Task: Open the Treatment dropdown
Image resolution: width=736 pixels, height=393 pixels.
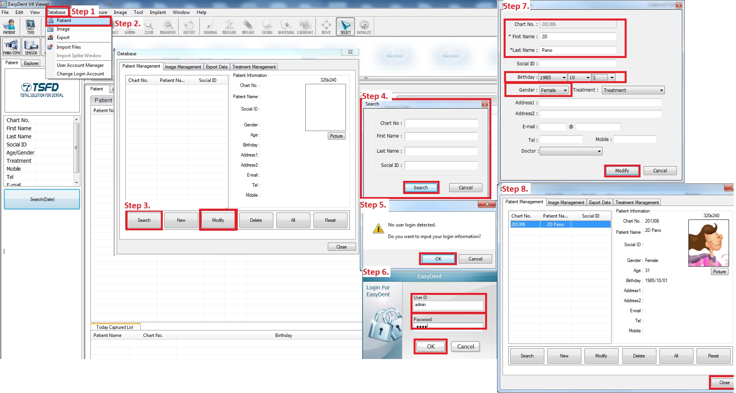Action: click(x=633, y=90)
